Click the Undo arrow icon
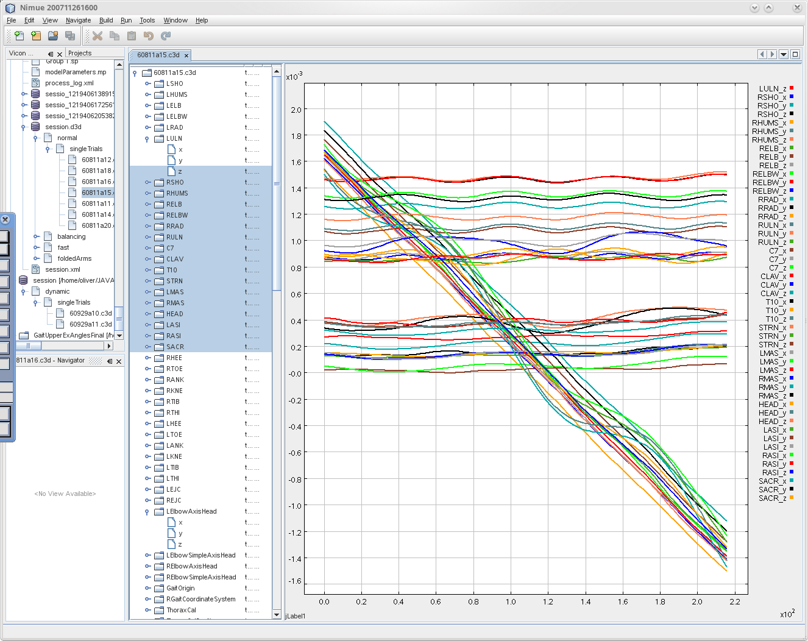Viewport: 808px width, 641px height. click(148, 36)
